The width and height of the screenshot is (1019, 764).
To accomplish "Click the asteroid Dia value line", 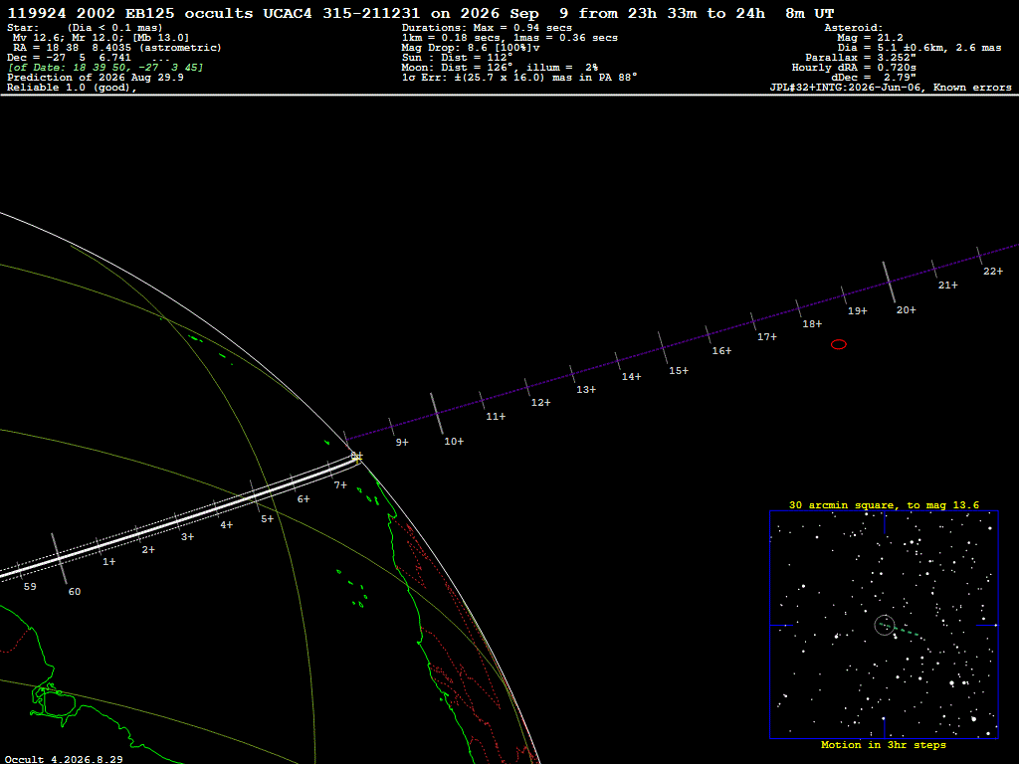I will pyautogui.click(x=918, y=48).
